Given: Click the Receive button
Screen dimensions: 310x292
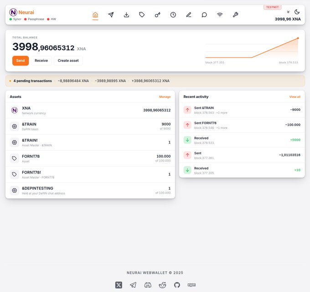Looking at the screenshot, I should 41,61.
